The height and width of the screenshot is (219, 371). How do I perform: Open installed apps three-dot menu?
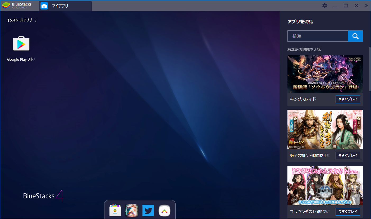coord(36,20)
